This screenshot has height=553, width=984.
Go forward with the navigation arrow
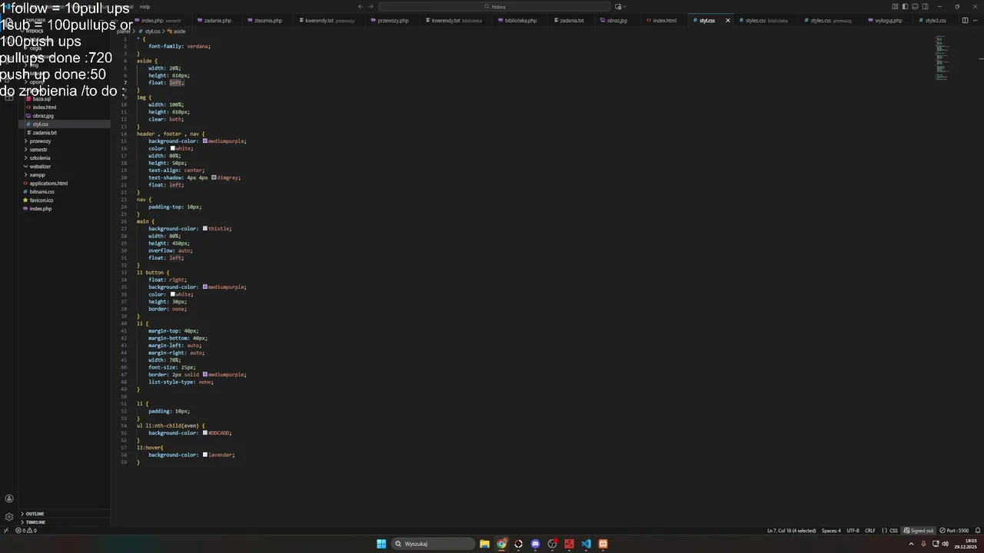[x=371, y=7]
